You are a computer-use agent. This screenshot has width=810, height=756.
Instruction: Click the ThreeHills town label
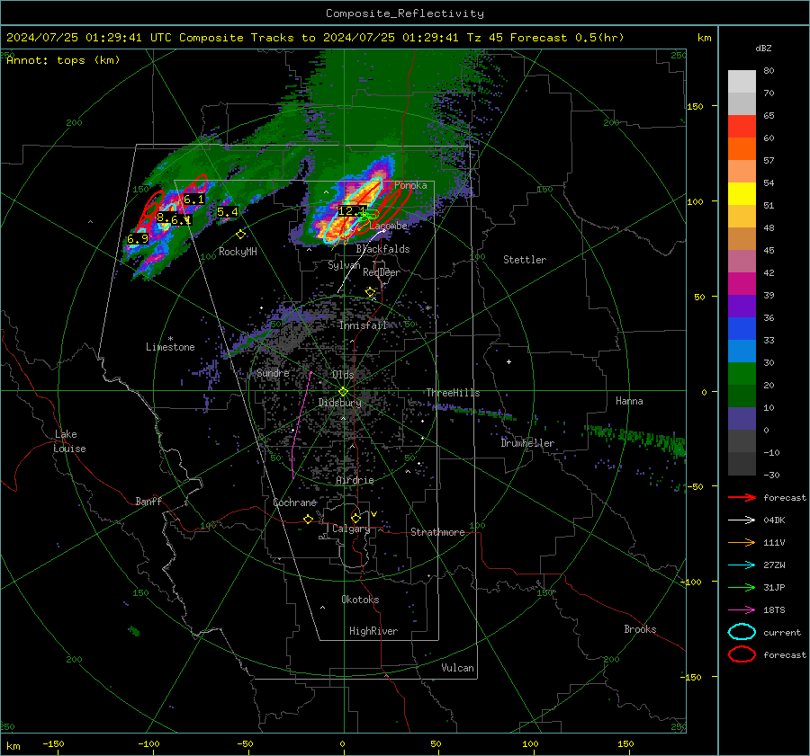coord(453,393)
